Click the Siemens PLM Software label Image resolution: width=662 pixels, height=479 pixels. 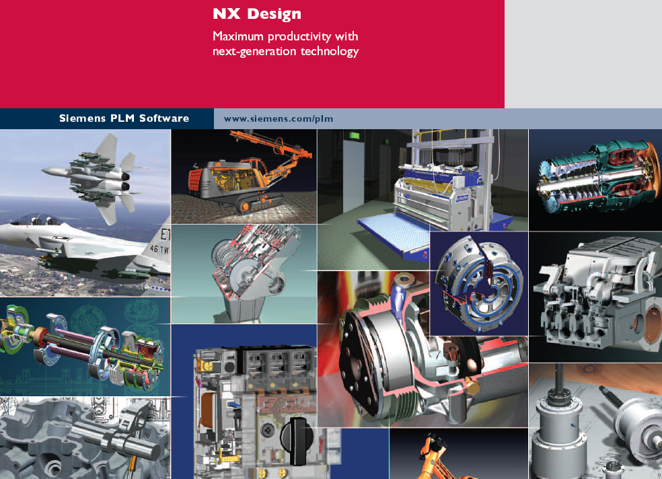(x=124, y=118)
